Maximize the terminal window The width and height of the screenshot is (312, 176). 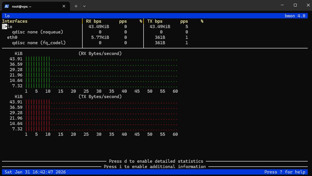coord(295,5)
